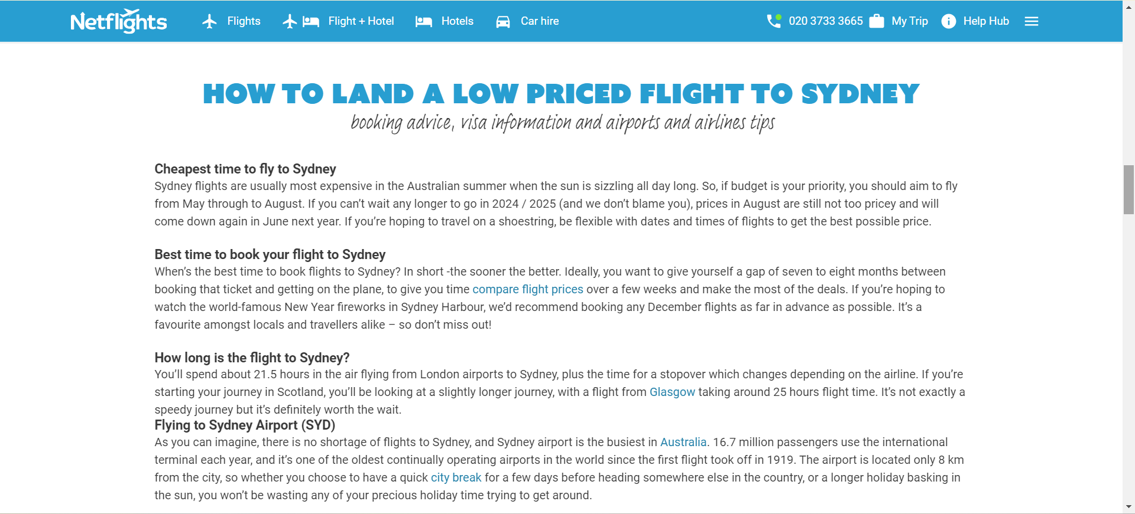Call the 020 3733 3665 number
The image size is (1135, 514).
point(825,21)
